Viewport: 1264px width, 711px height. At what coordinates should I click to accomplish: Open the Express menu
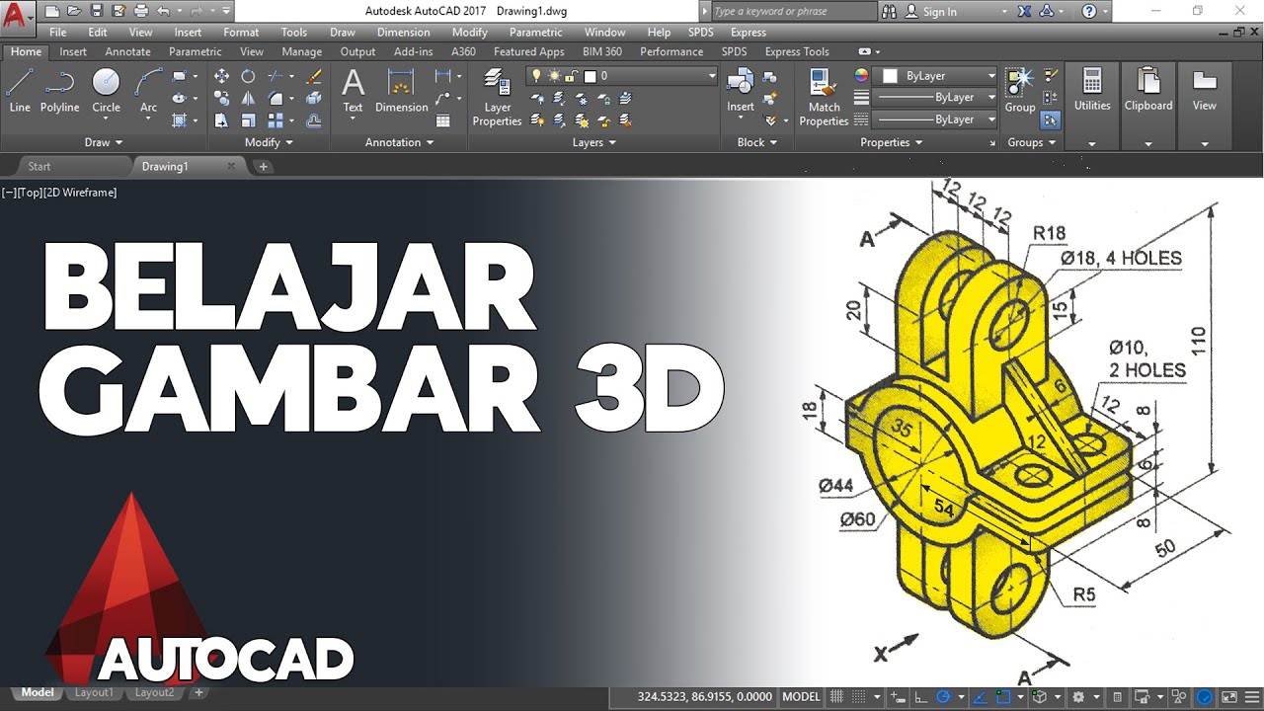[x=748, y=33]
